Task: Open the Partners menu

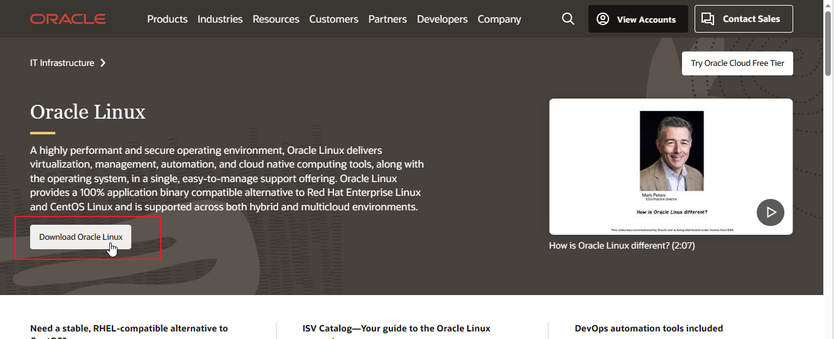Action: click(387, 19)
